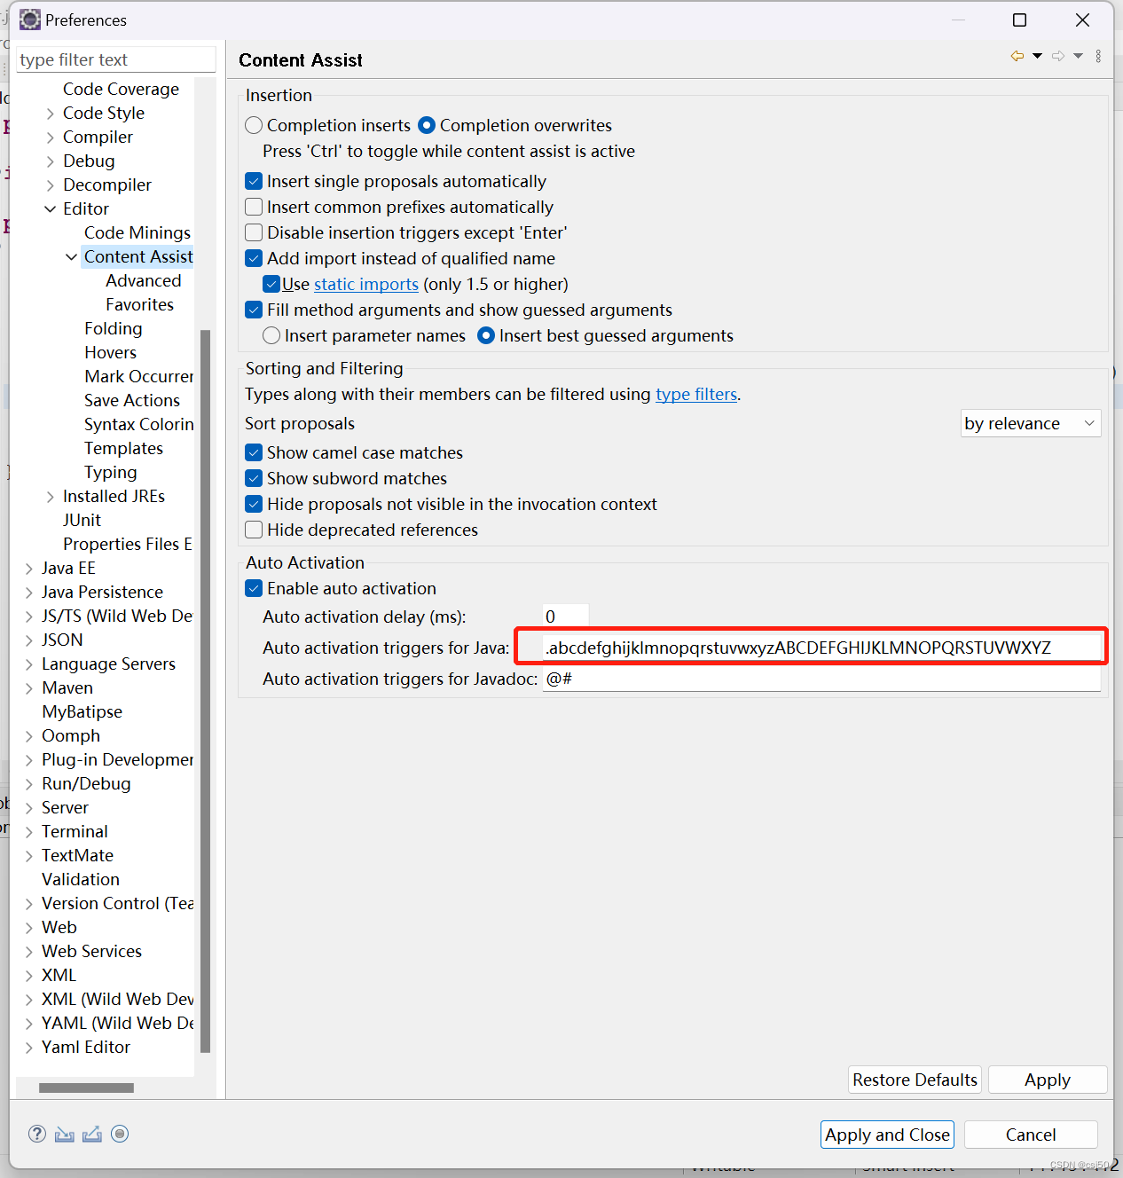Open the static imports link

(x=366, y=284)
